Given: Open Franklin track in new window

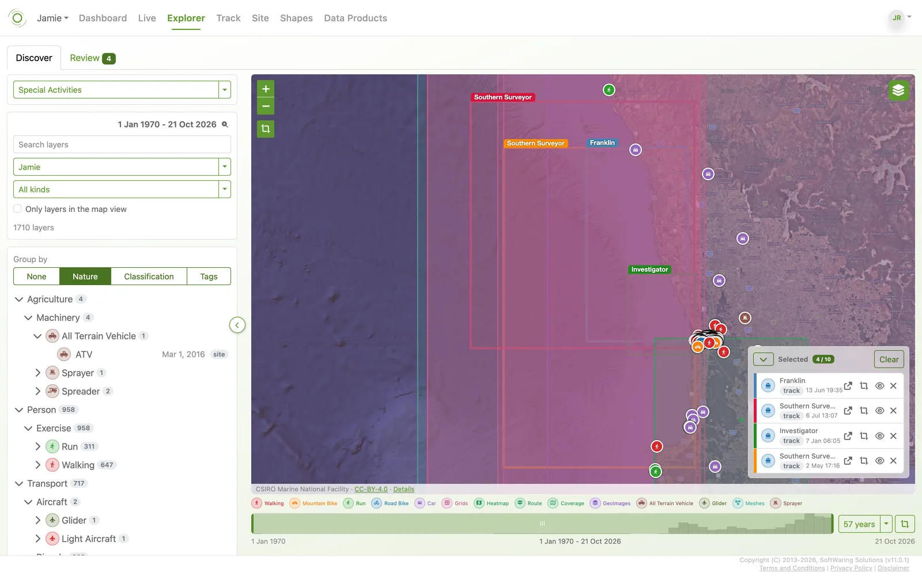Looking at the screenshot, I should [x=848, y=386].
